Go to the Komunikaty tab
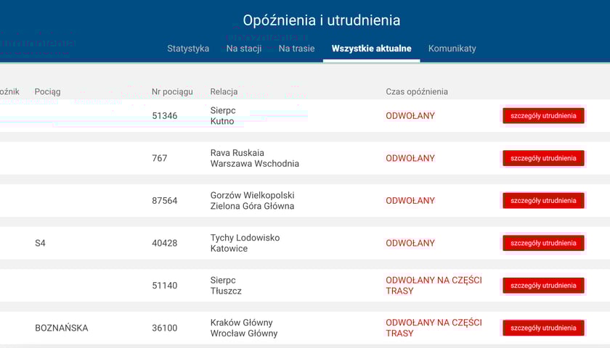 452,49
